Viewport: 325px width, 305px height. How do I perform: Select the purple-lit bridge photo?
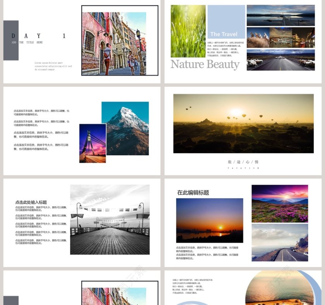tap(92, 143)
